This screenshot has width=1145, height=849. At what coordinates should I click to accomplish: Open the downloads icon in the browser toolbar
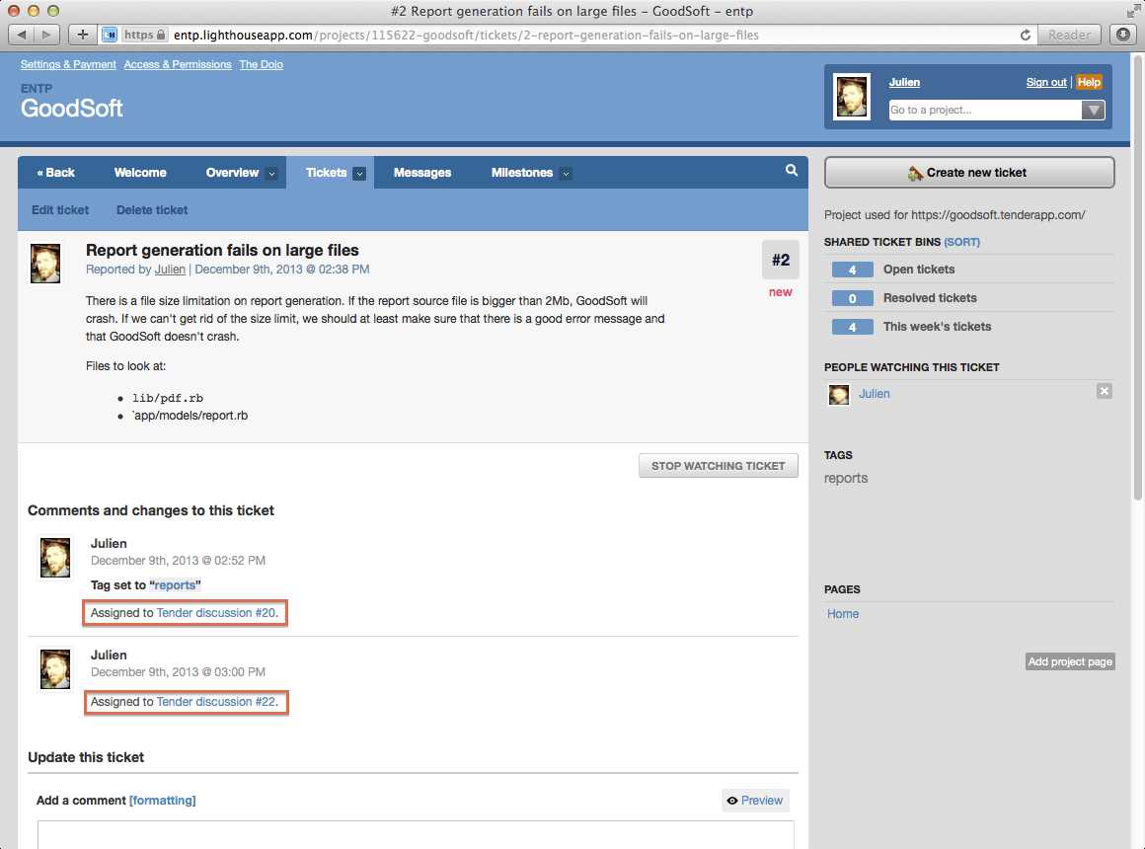[1123, 35]
